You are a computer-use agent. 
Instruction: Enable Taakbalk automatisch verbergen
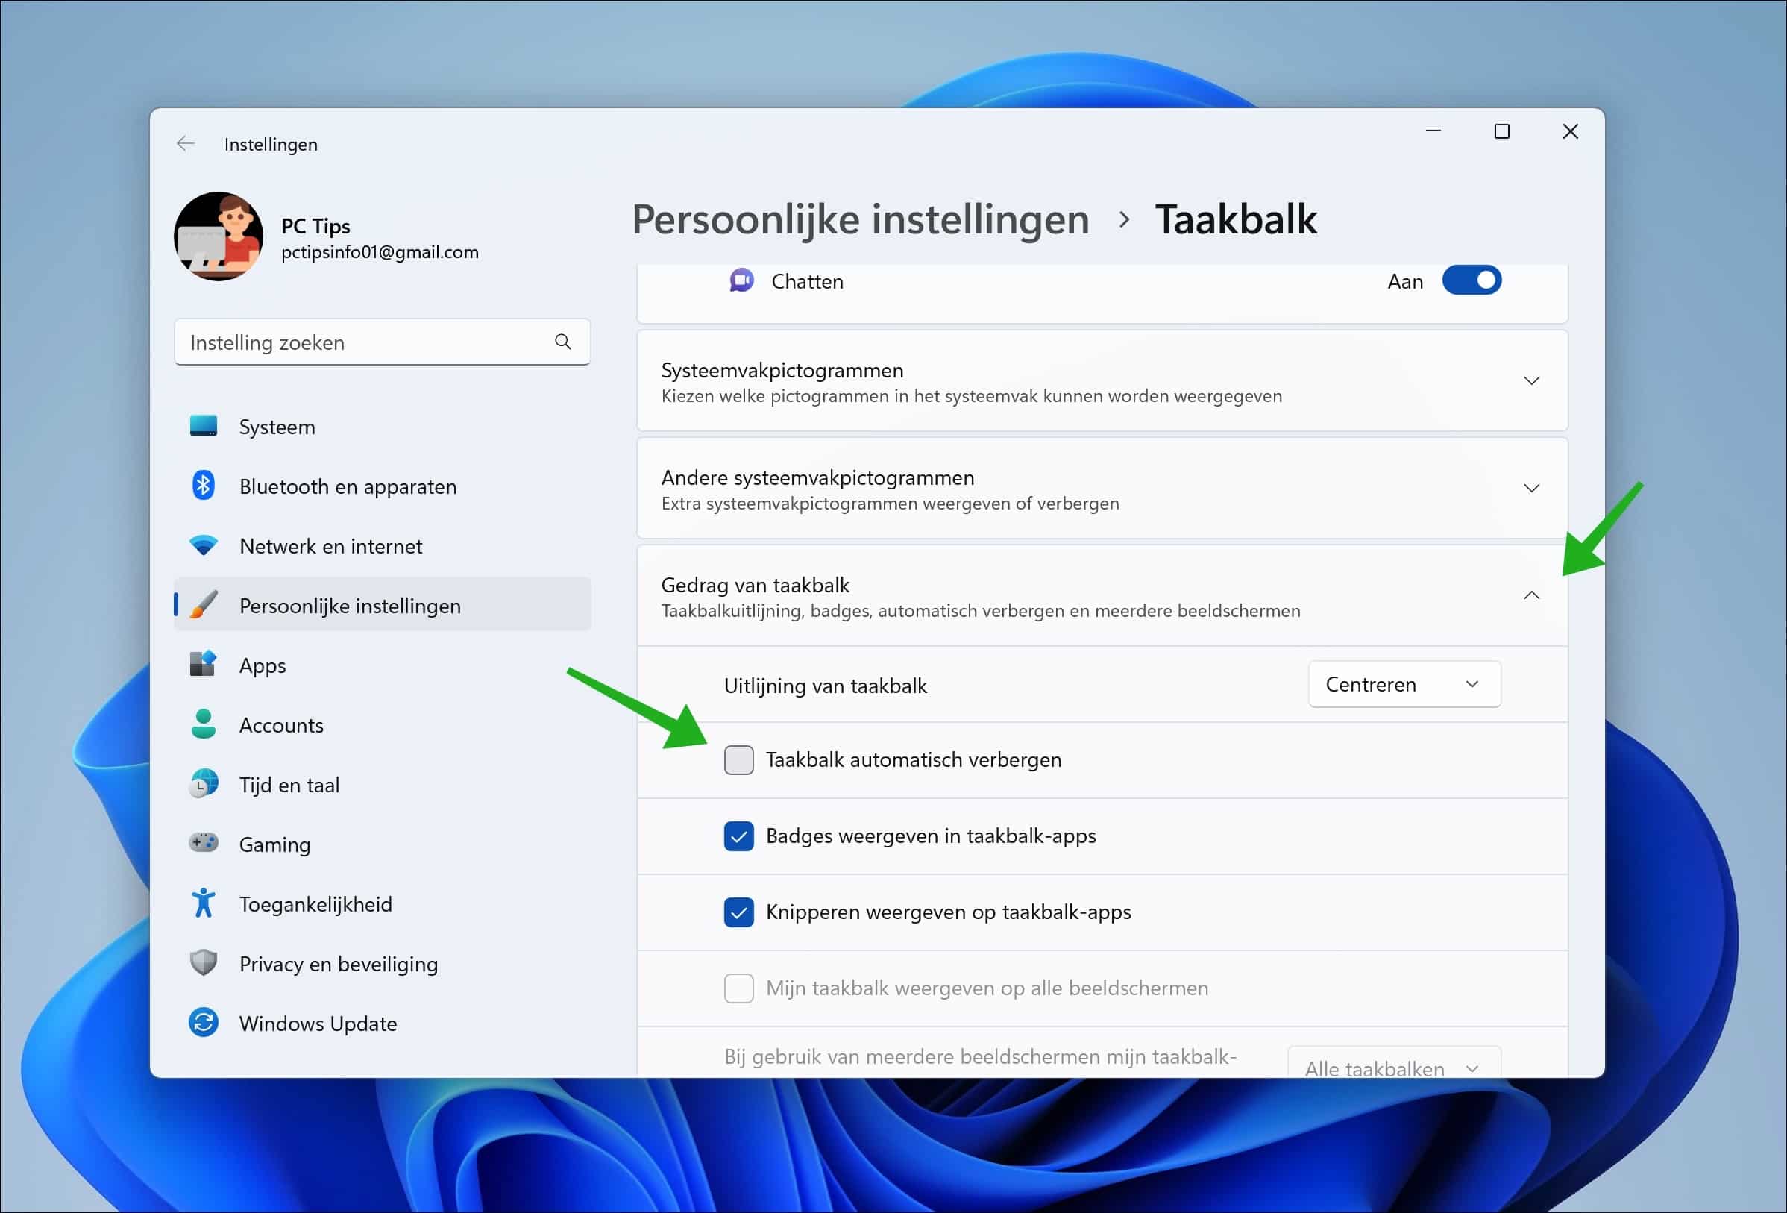tap(738, 759)
